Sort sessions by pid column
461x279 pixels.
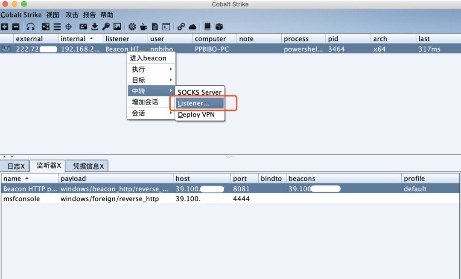[348, 39]
